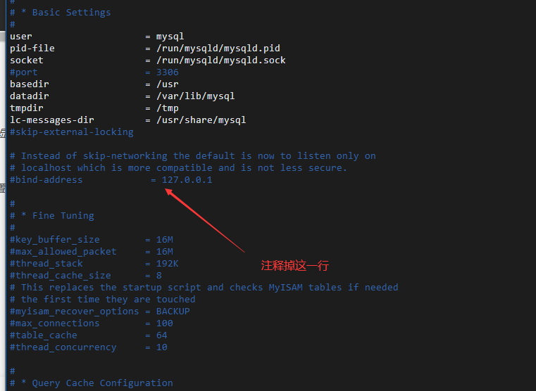Place cursor on /run/mysqld/mysqld.pid path

(218, 49)
